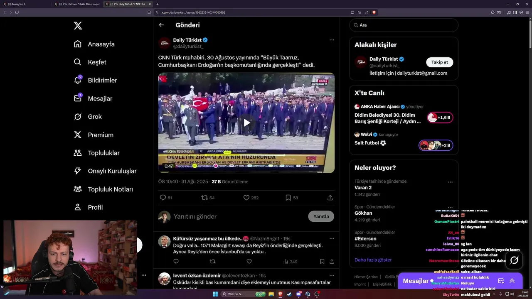Open Grok from sidebar
Screen dimensions: 532x299
[x=88, y=117]
